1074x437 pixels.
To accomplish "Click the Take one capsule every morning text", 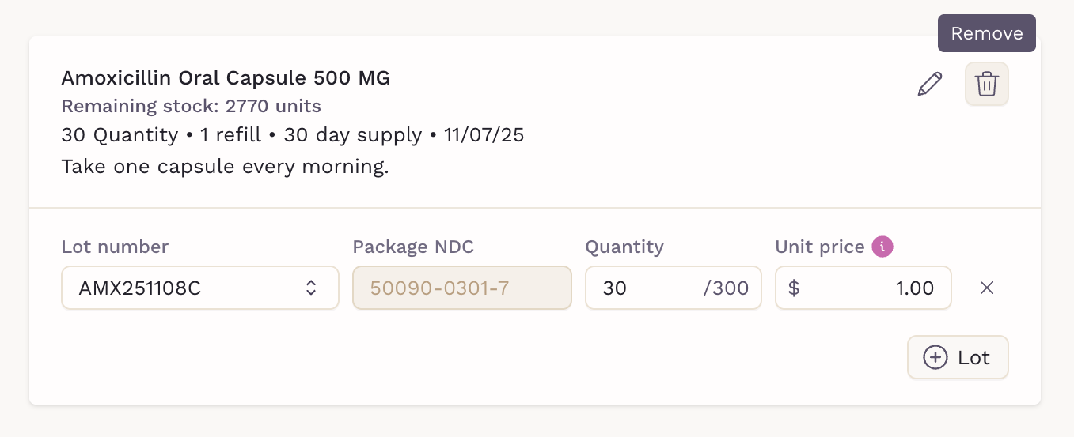I will pos(225,168).
